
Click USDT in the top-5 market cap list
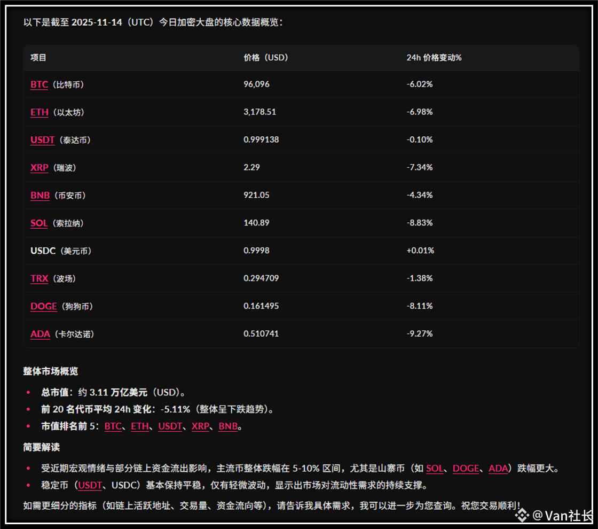click(170, 426)
